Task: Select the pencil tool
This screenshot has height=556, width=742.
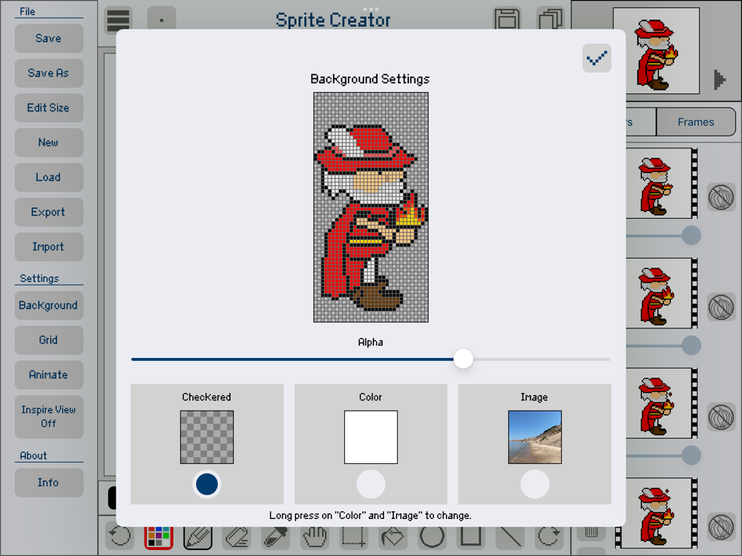Action: pos(197,537)
